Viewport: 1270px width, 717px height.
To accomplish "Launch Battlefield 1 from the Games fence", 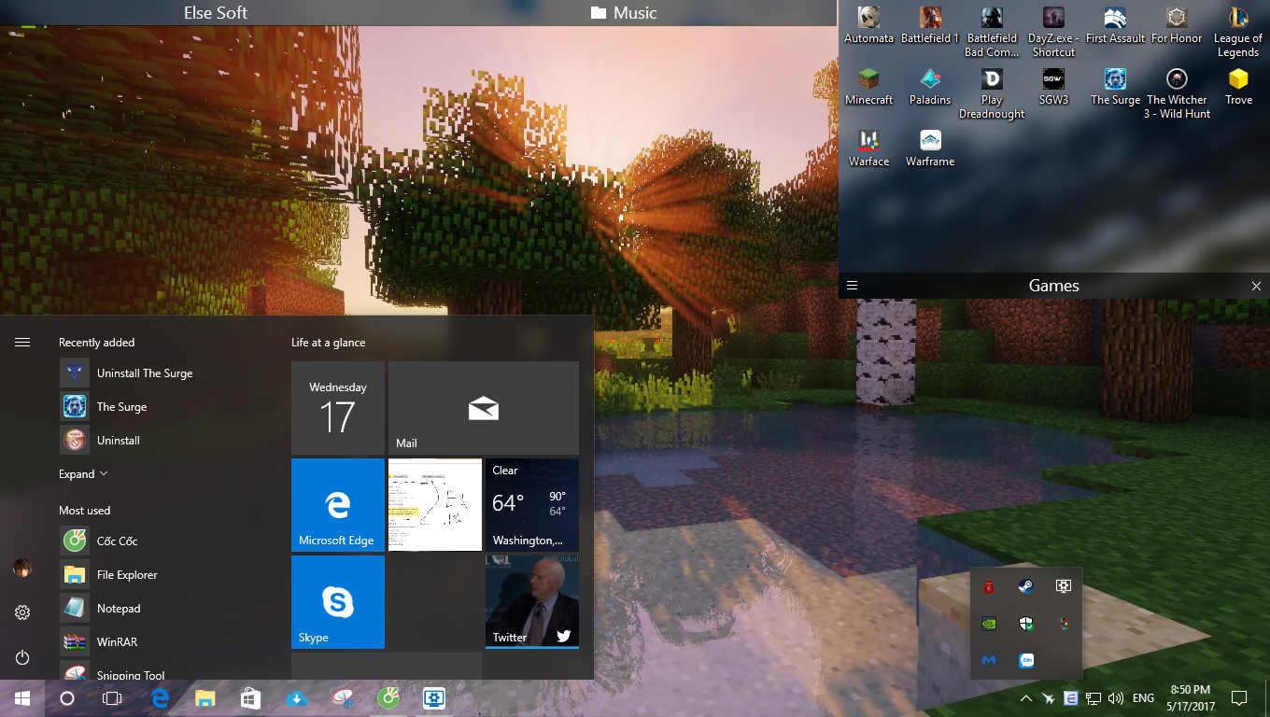I will [930, 25].
